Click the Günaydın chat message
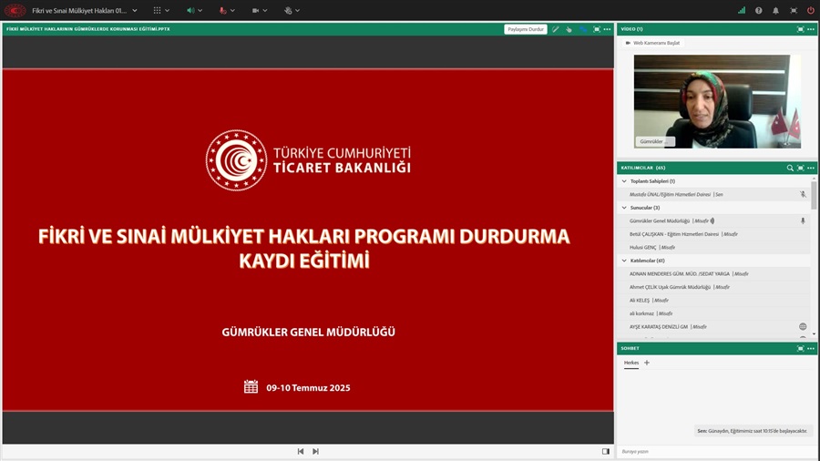Image resolution: width=820 pixels, height=461 pixels. click(x=752, y=431)
